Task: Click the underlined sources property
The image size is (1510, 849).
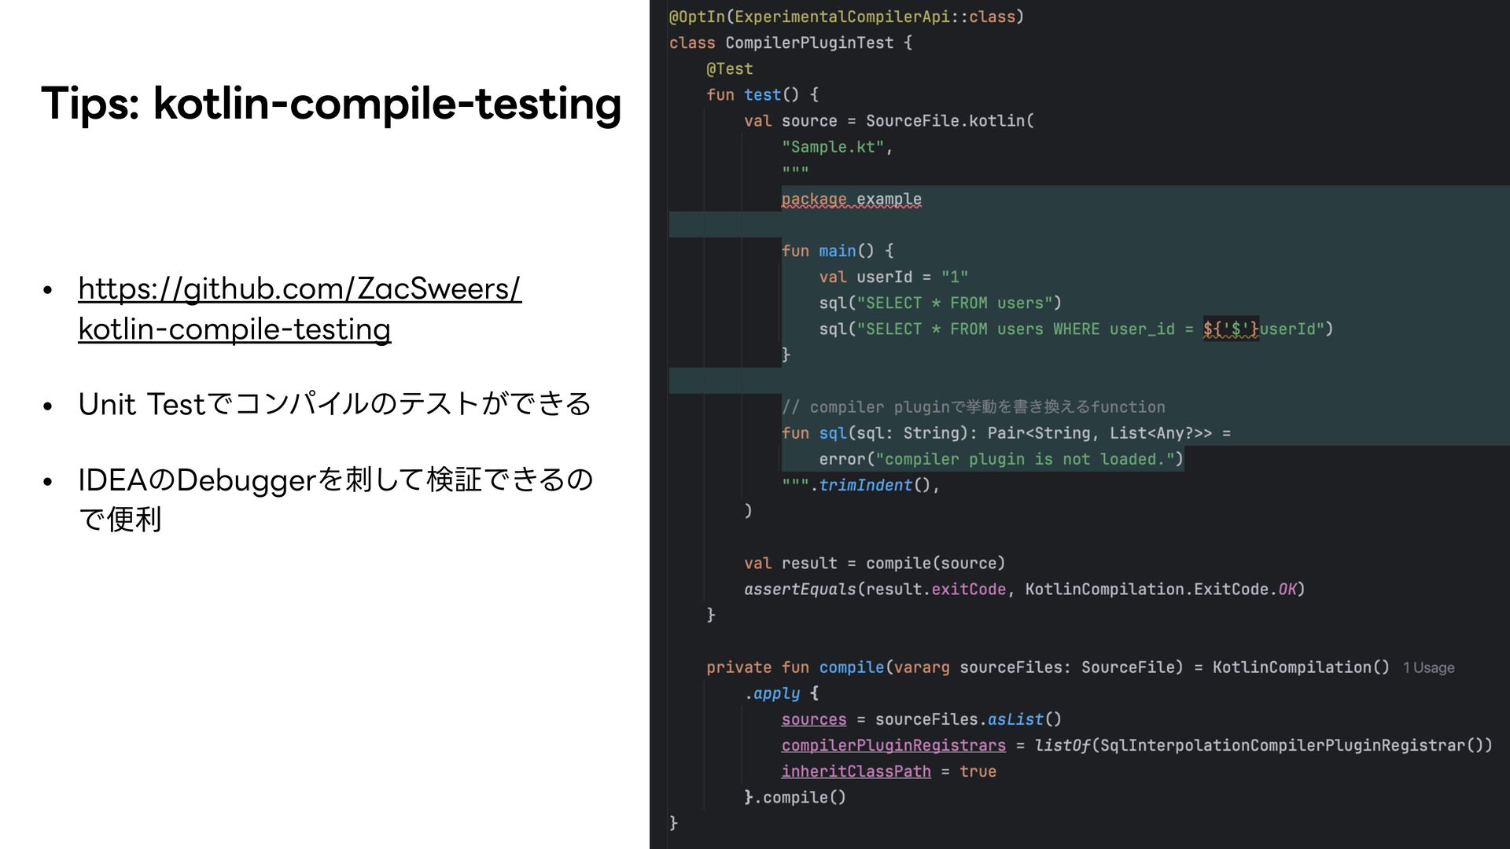Action: 813,719
